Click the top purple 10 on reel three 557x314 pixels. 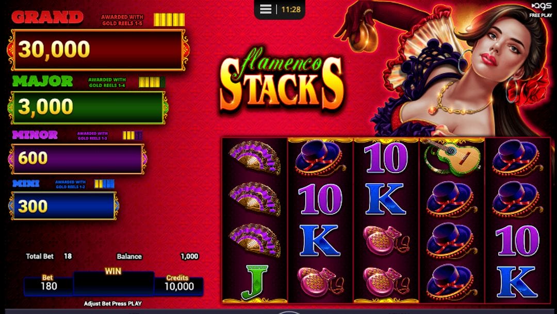click(x=386, y=158)
